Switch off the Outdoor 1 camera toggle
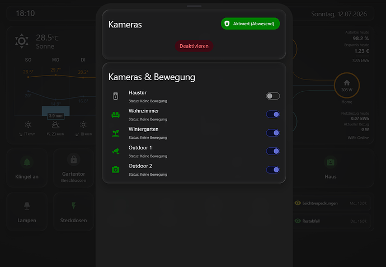Viewport: 386px width, 267px height. (273, 151)
